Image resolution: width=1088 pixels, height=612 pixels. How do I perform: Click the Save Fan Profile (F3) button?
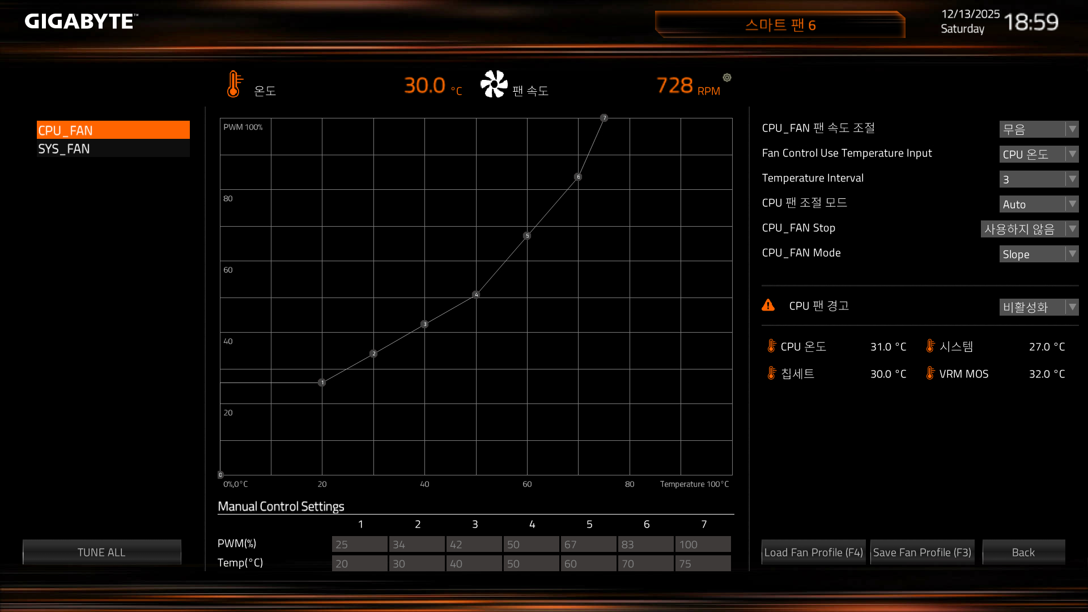coord(922,552)
